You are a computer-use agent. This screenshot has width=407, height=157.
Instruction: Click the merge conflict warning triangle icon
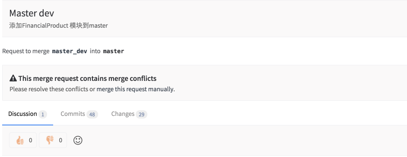pyautogui.click(x=13, y=78)
